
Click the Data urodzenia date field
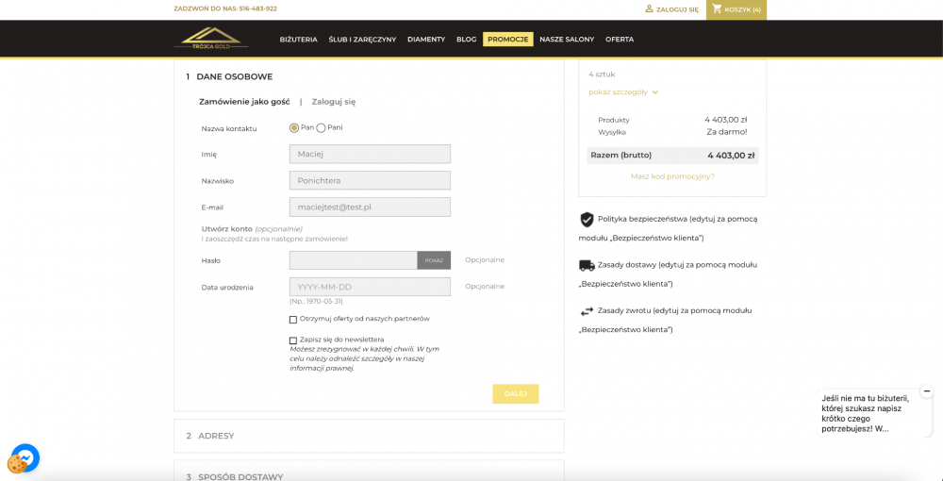tap(370, 287)
